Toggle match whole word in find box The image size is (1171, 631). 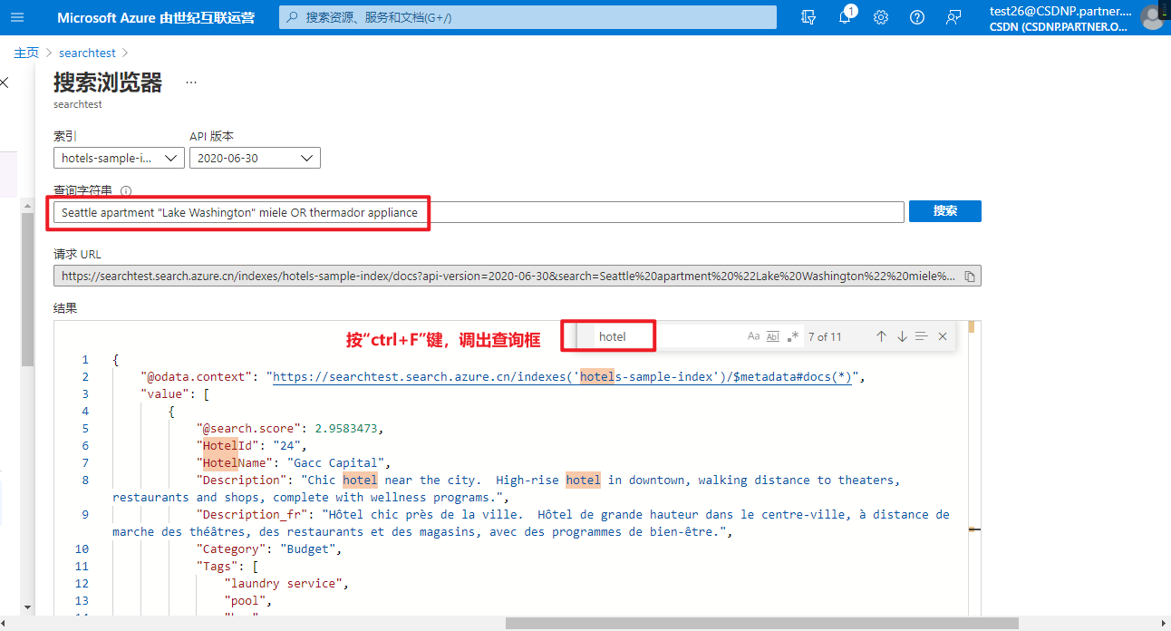pos(773,336)
